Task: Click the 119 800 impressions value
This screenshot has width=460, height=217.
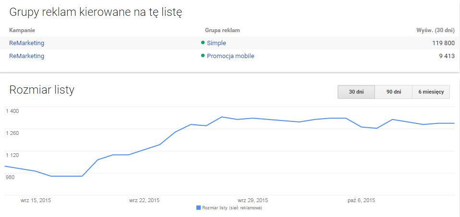Action: 443,43
